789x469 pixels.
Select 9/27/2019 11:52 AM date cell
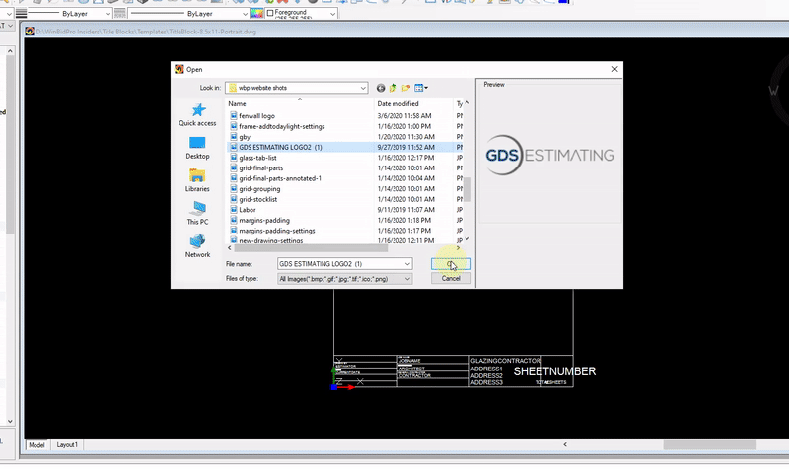[x=405, y=147]
